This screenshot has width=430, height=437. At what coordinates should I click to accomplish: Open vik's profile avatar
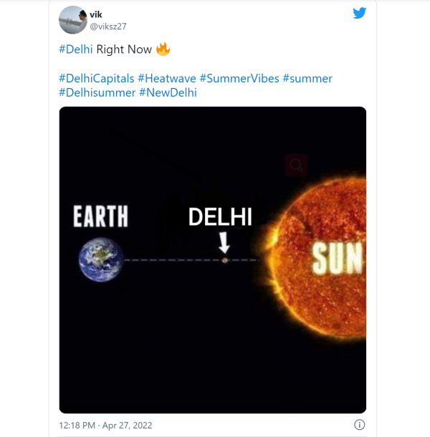[x=72, y=19]
